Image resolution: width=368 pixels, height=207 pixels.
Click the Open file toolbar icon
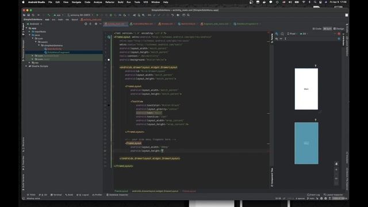coord(24,15)
